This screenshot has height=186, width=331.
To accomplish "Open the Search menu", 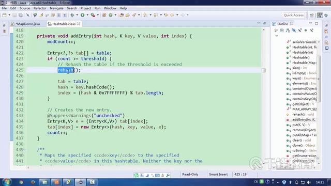I will point(72,8).
